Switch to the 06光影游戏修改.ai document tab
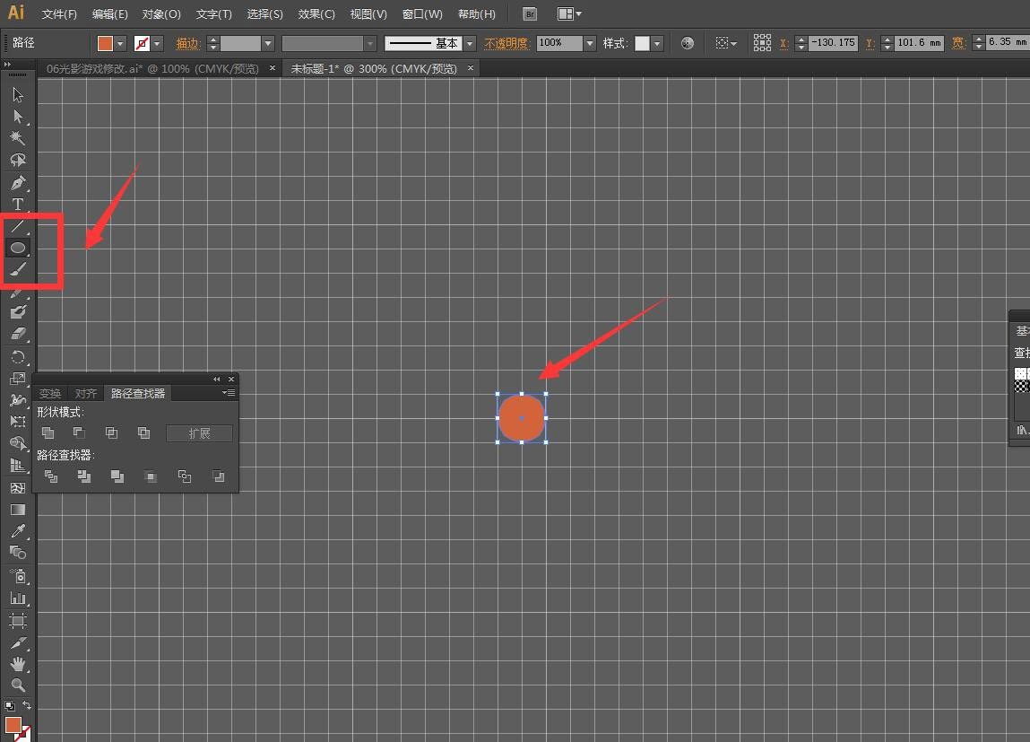The height and width of the screenshot is (742, 1030). click(x=152, y=68)
